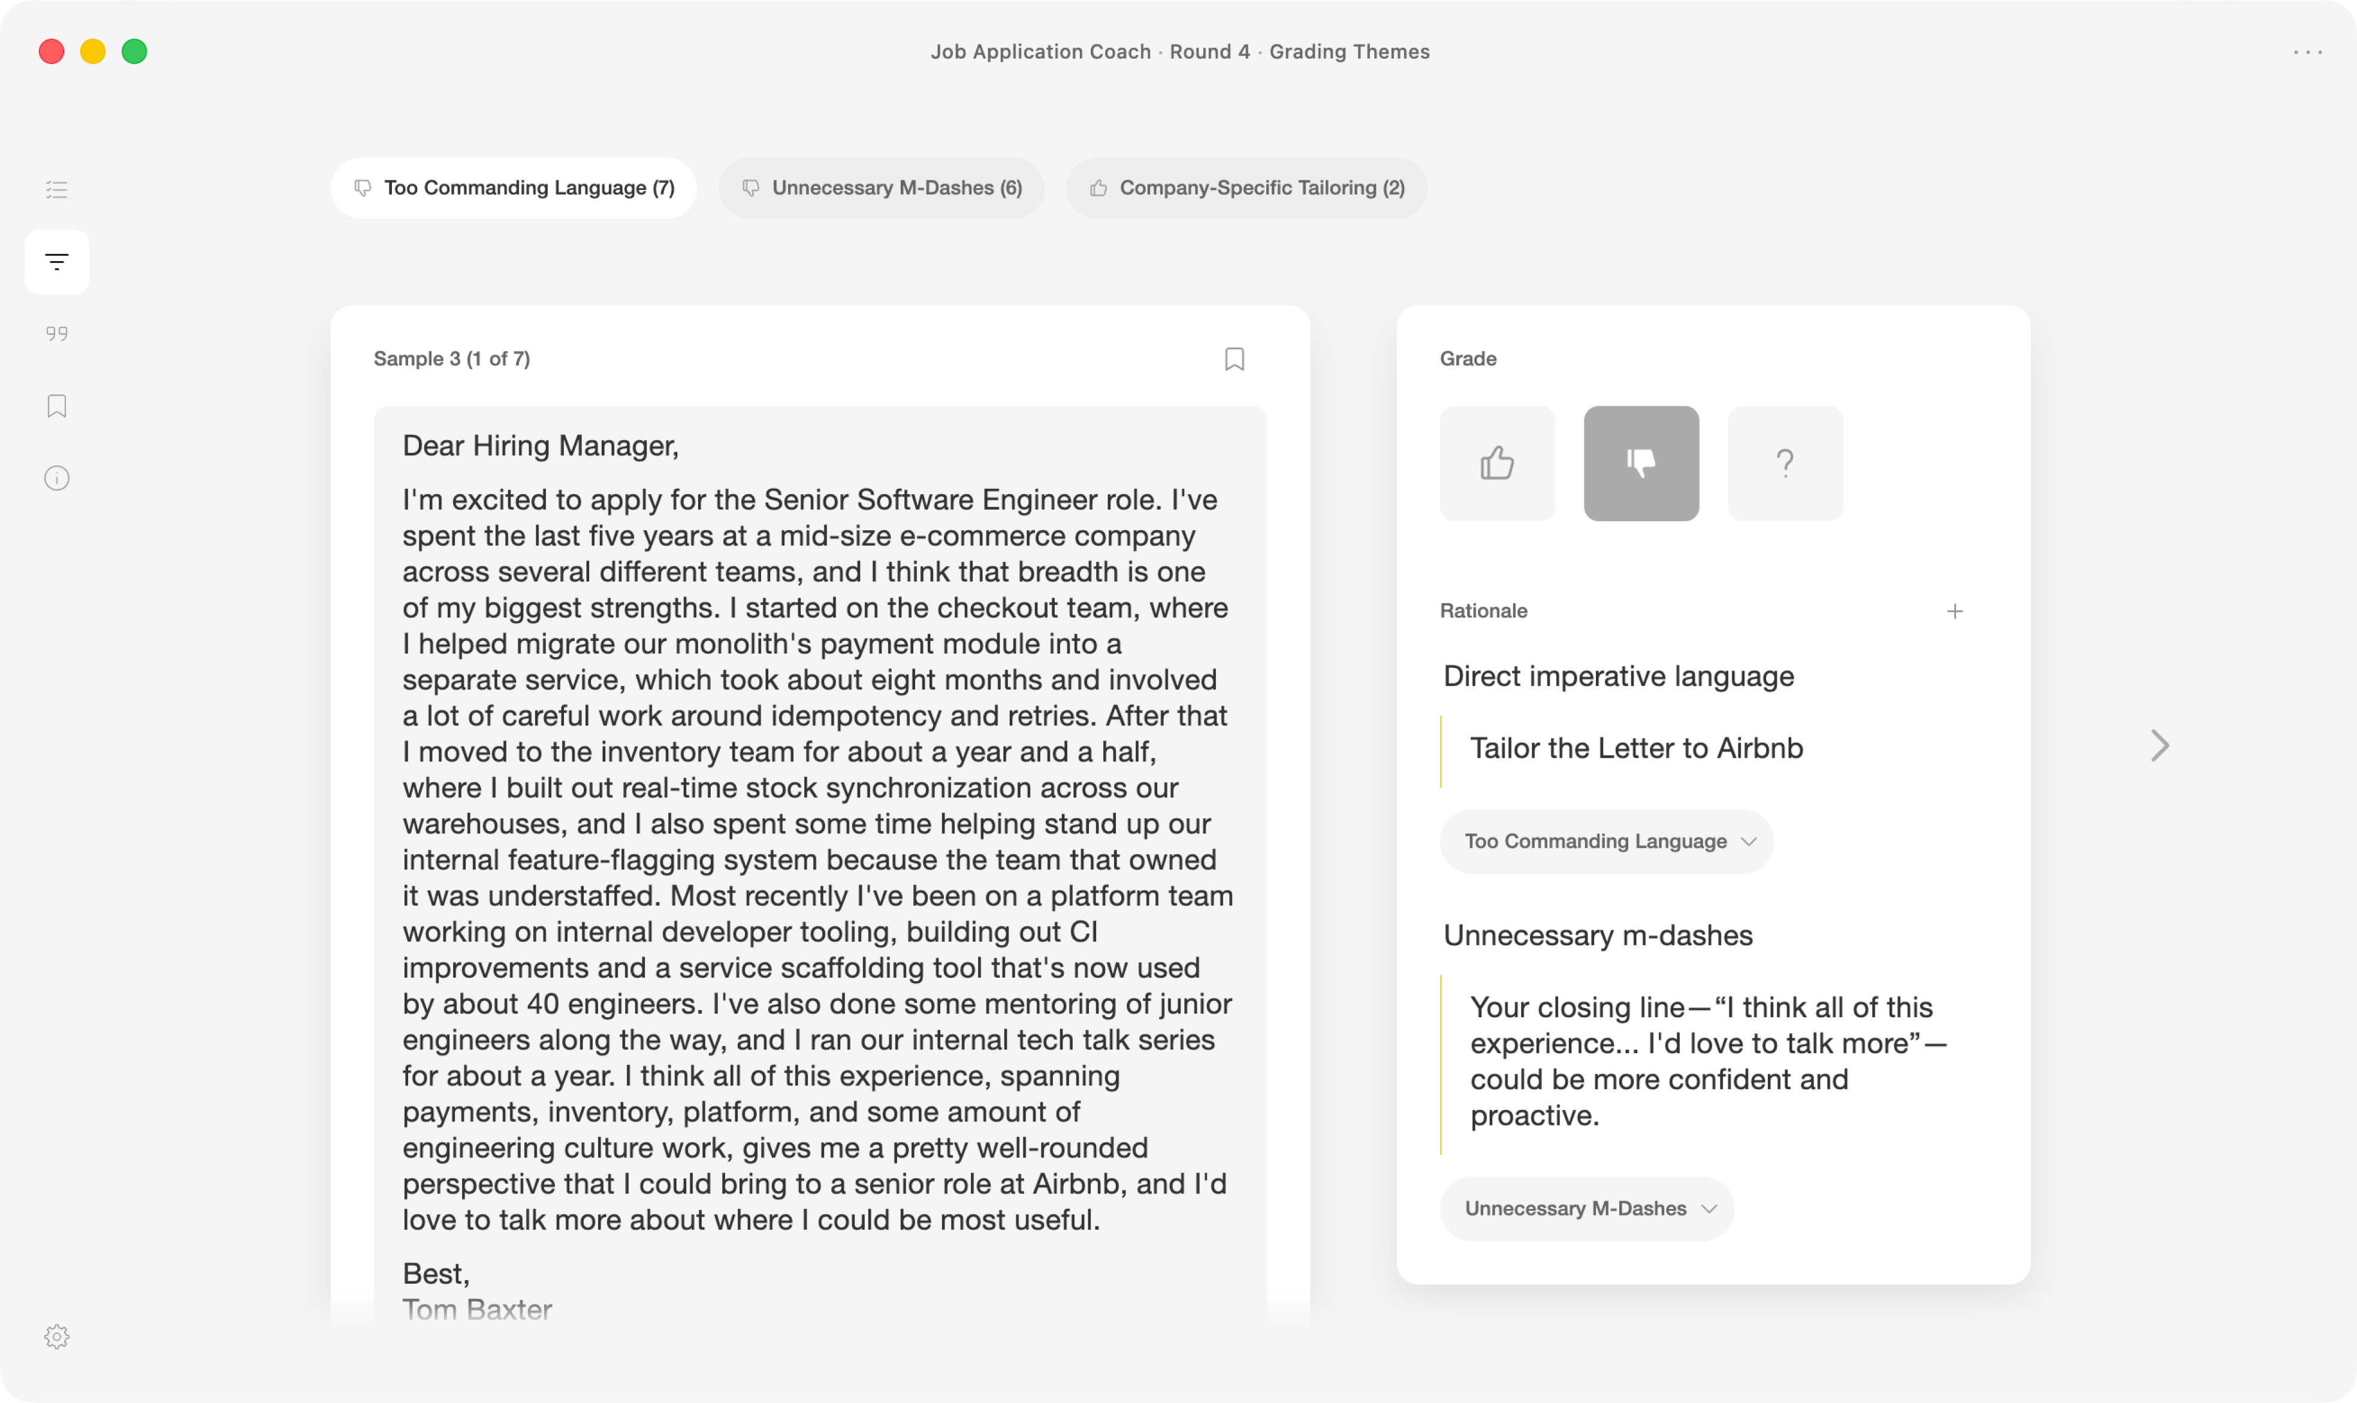Open the sidebar bookmarks icon
The image size is (2357, 1403).
click(x=57, y=406)
